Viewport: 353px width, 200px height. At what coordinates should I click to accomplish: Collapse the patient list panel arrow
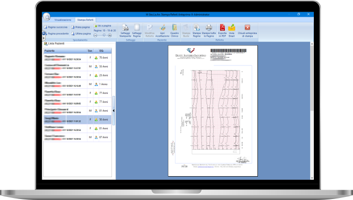[x=114, y=111]
